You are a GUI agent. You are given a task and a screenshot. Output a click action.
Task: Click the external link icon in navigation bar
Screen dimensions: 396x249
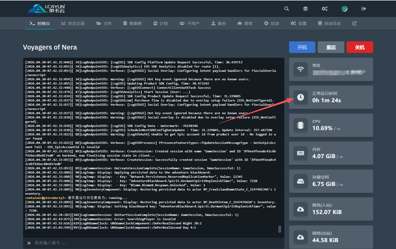click(354, 23)
